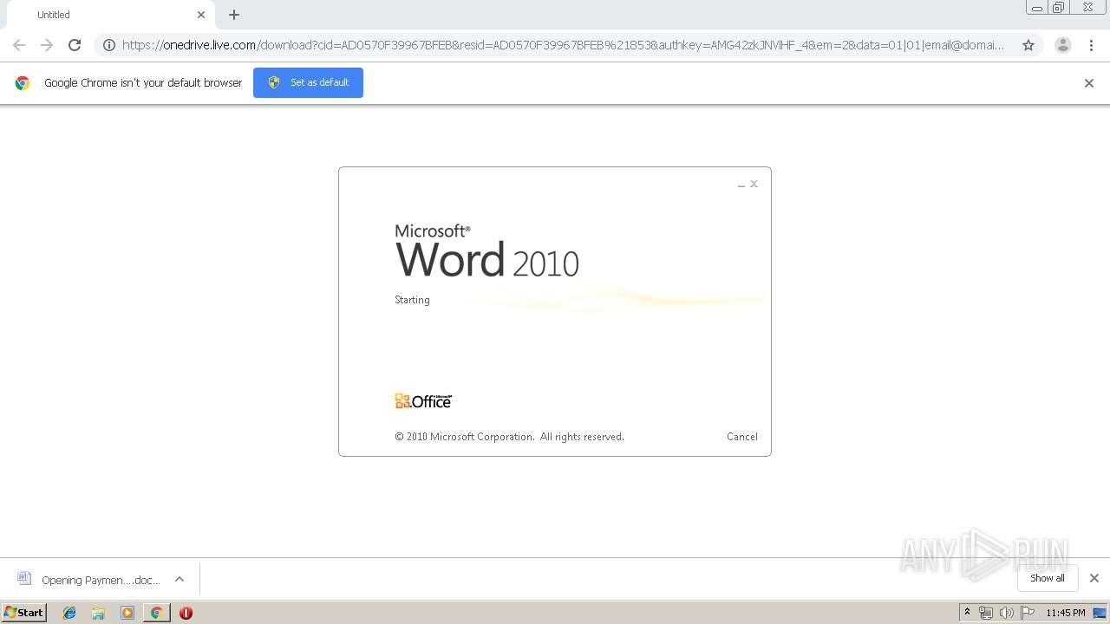The image size is (1110, 624).
Task: Click the Show desktop tray icon
Action: (x=1100, y=613)
